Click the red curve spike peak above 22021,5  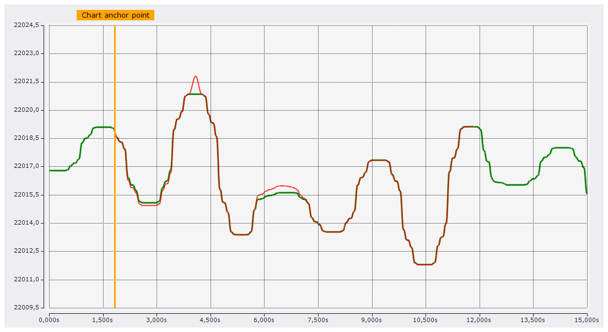click(196, 77)
